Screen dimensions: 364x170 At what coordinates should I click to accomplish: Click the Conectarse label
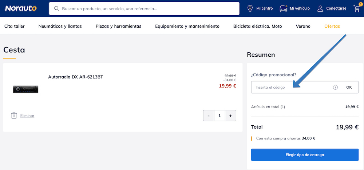coord(336,8)
